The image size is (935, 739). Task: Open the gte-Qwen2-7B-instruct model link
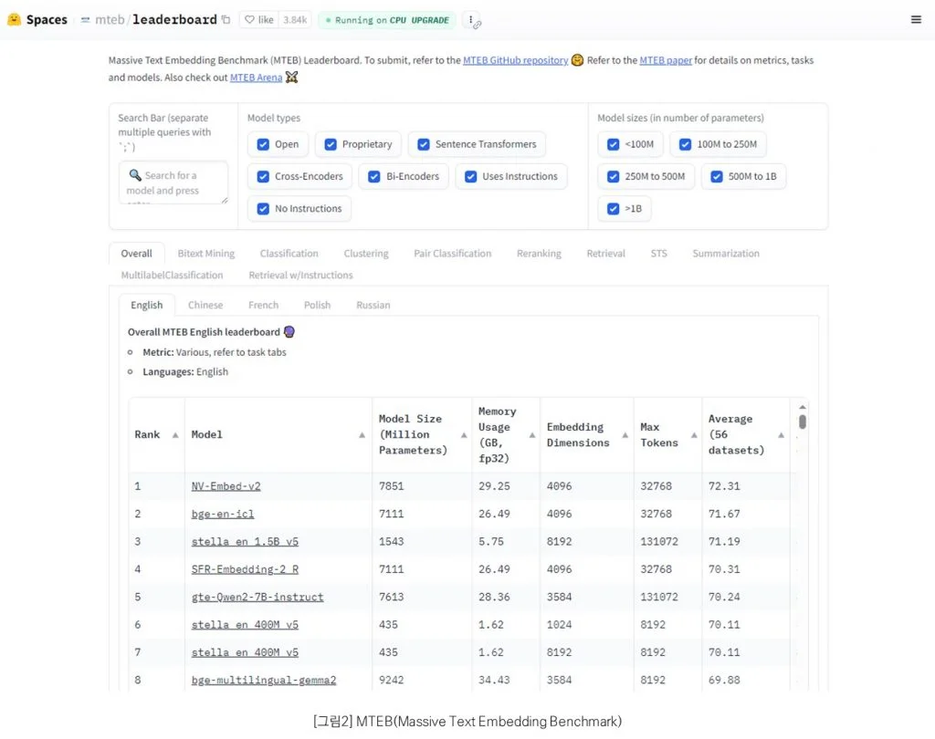(257, 598)
